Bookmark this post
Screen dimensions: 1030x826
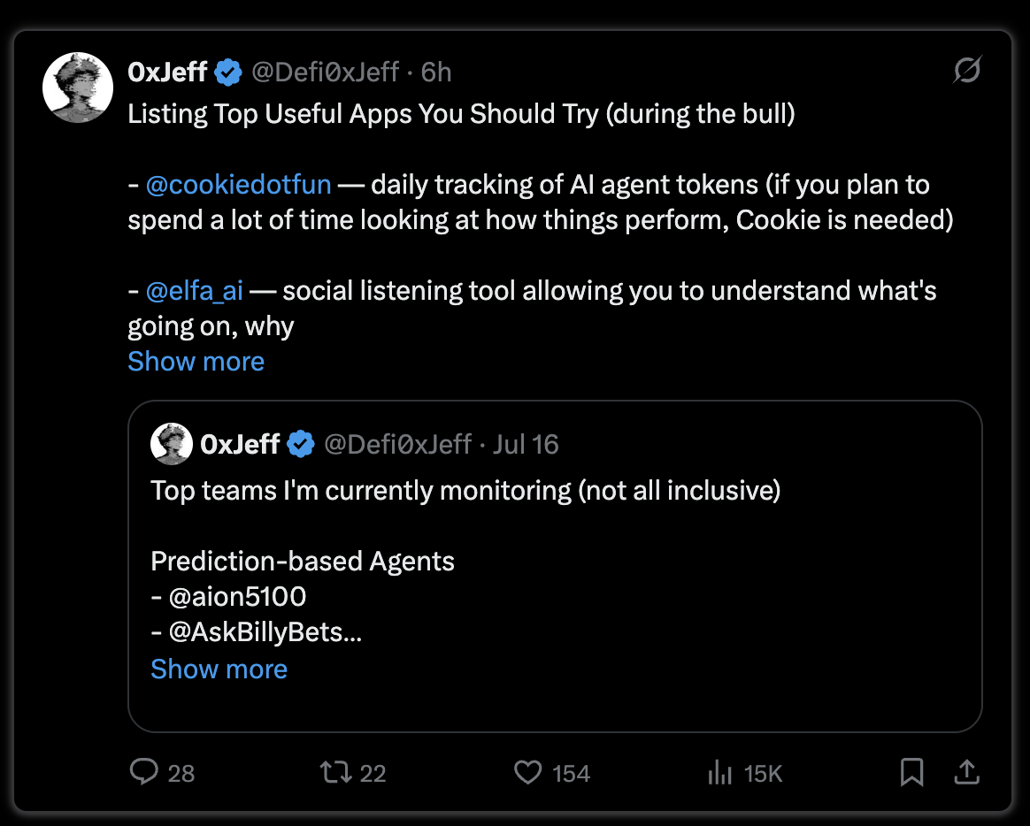tap(911, 772)
